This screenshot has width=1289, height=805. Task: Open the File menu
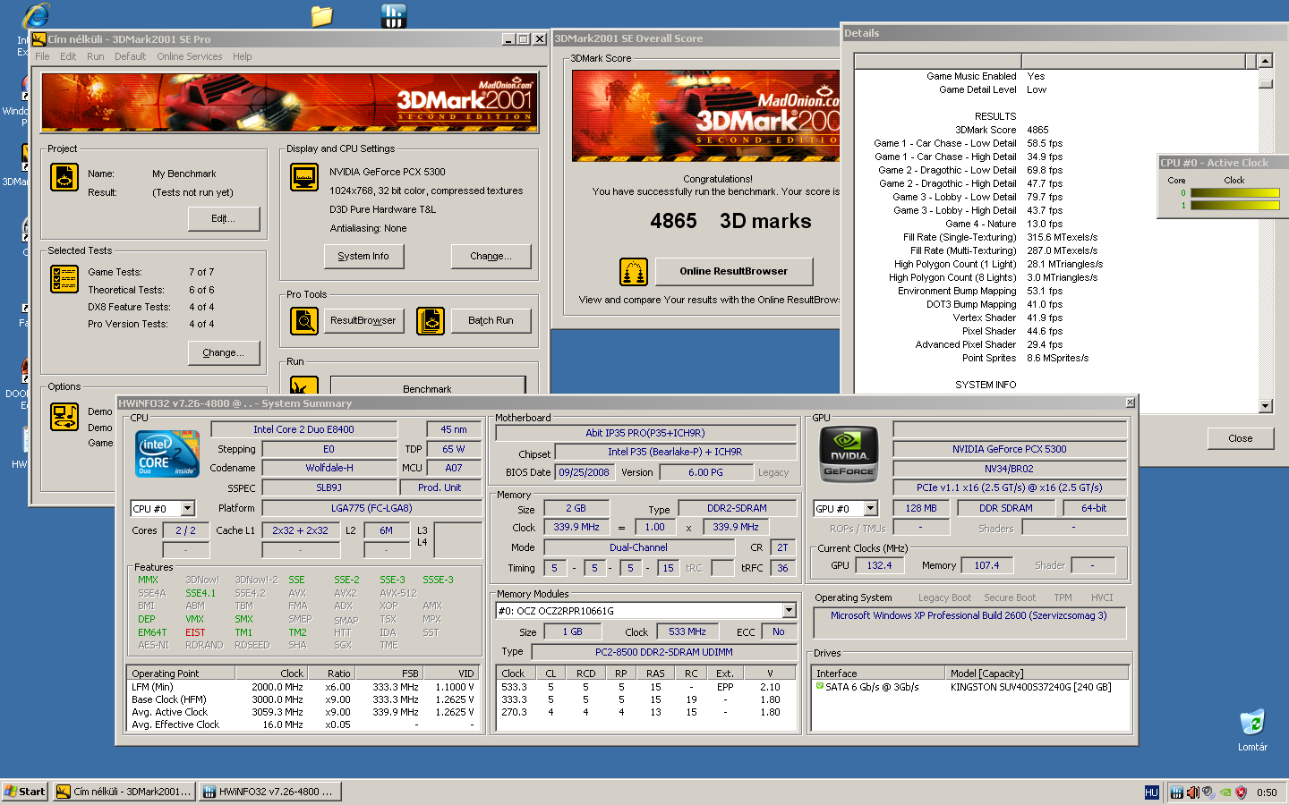click(42, 56)
